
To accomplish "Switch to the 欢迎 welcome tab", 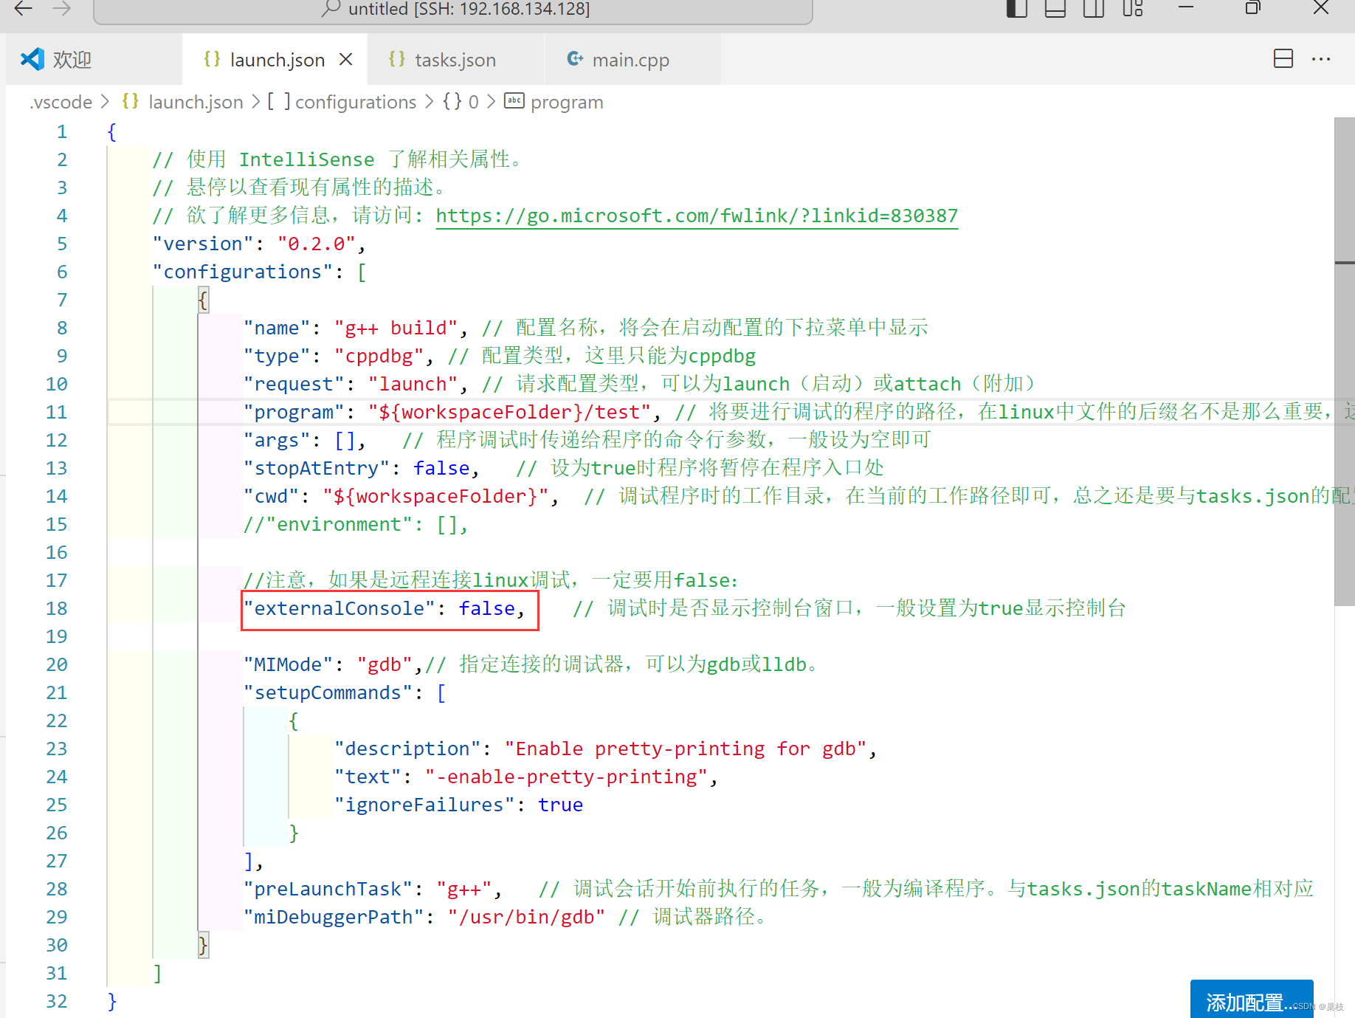I will pyautogui.click(x=94, y=59).
